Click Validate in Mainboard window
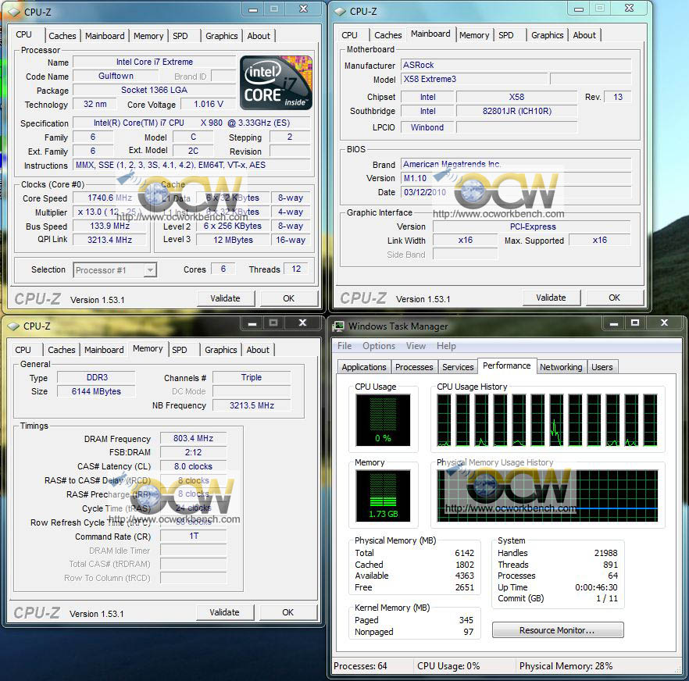 click(551, 298)
